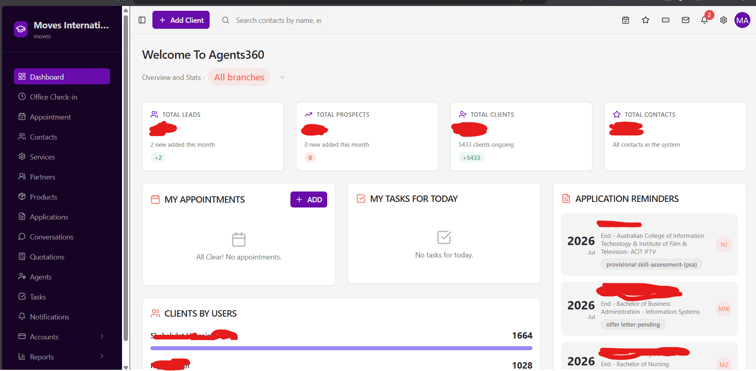The width and height of the screenshot is (756, 371).
Task: Open Agents in the sidebar
Action: coord(62,277)
